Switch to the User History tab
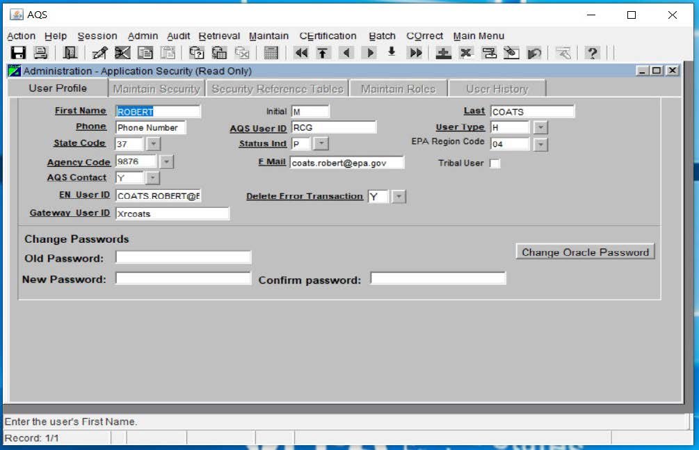Screen dimensions: 699x450 coord(497,89)
